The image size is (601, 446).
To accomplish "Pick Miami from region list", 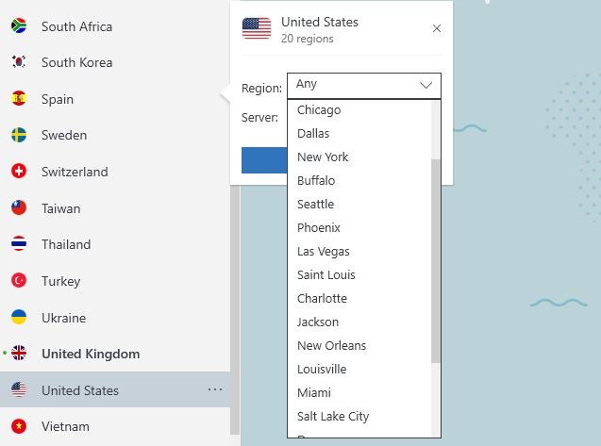I will click(x=314, y=393).
